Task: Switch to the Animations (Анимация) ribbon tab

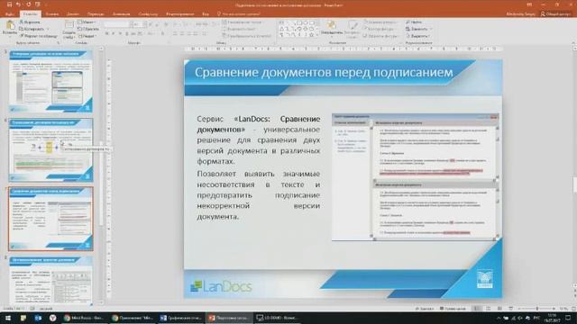Action: [122, 14]
